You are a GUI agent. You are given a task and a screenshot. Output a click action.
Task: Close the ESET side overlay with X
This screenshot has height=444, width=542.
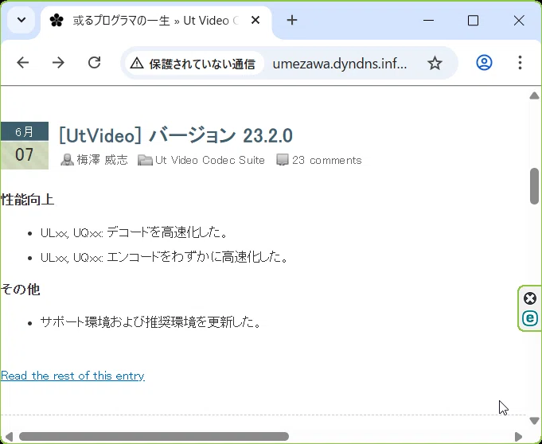coord(530,298)
